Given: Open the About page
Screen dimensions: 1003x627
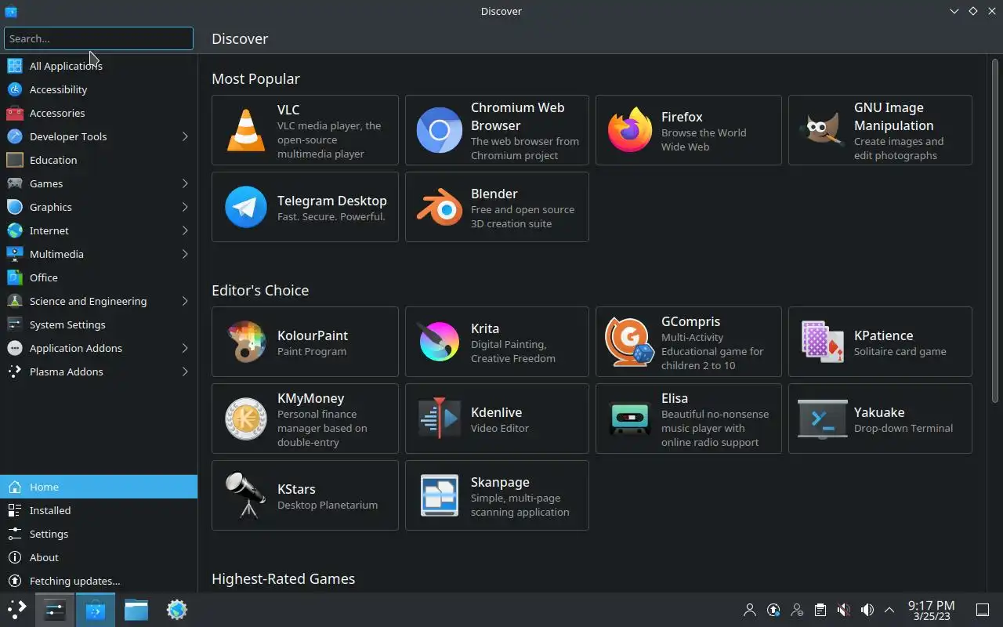Looking at the screenshot, I should click(99, 557).
